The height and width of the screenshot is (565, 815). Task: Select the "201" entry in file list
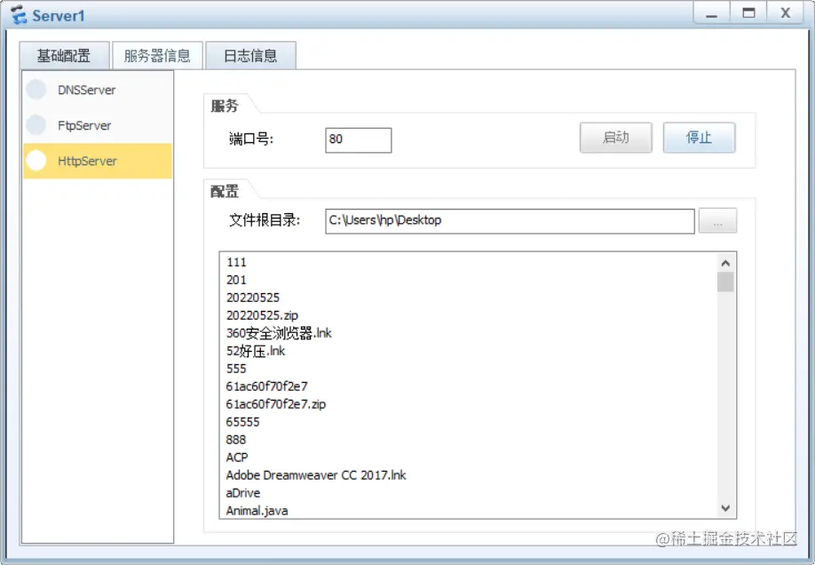236,280
